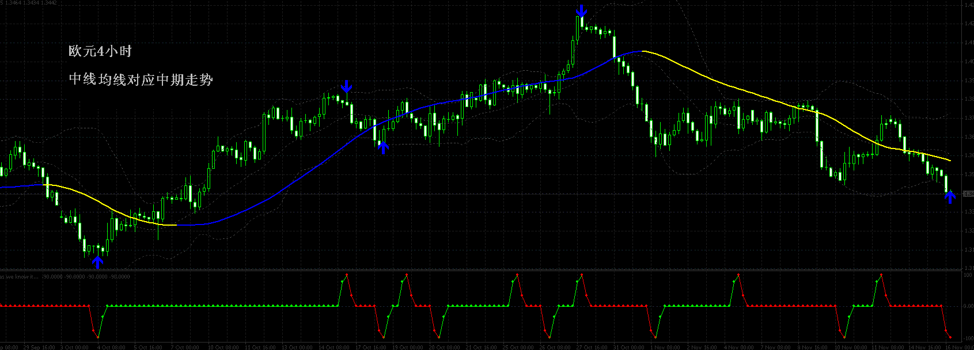Screen dimensions: 974x350
Task: Click the '1 Nov 08:00' time axis label
Action: pyautogui.click(x=666, y=347)
